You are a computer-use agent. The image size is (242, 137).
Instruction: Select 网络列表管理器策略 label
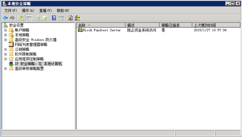click(x=31, y=44)
